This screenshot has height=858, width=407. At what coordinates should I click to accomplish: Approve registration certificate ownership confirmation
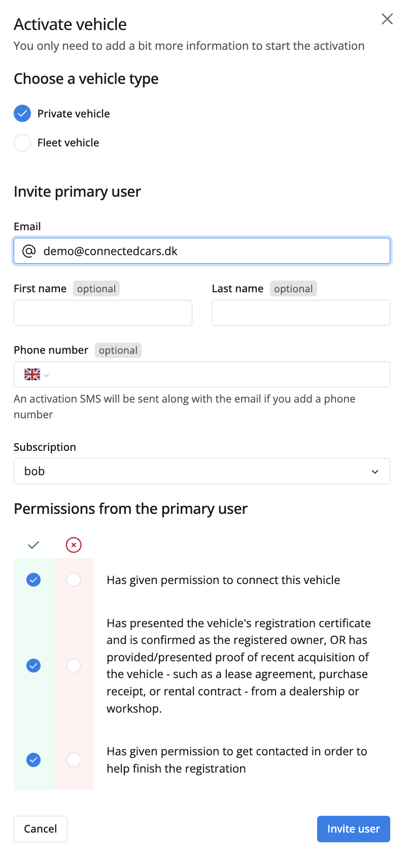(x=33, y=665)
